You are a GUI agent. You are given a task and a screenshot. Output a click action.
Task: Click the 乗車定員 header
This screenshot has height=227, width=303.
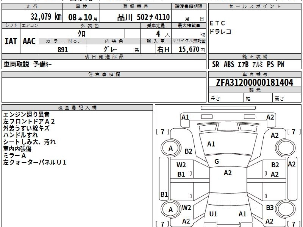[x=156, y=25]
